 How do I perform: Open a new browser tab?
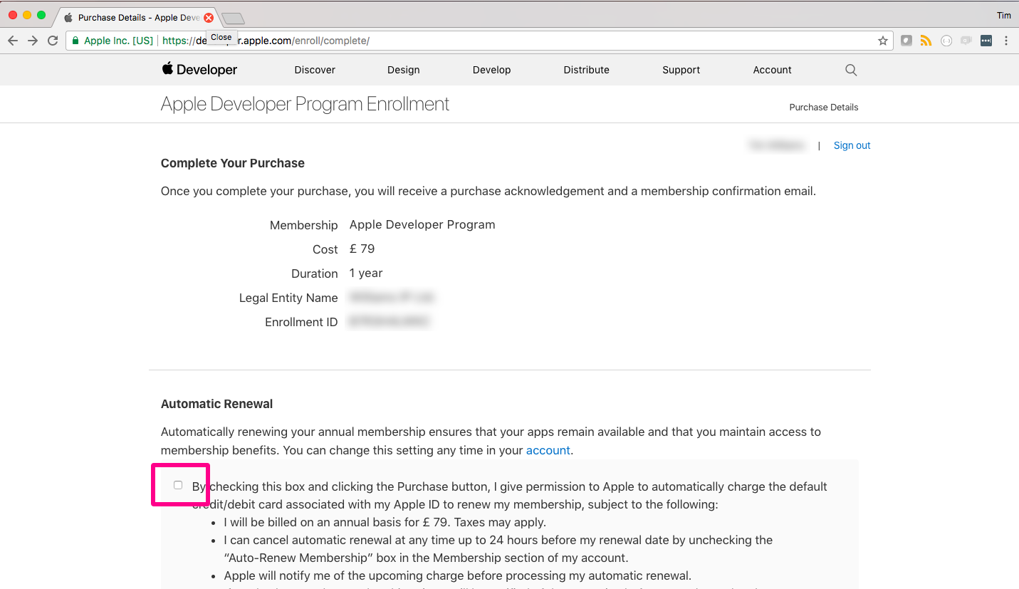tap(233, 18)
